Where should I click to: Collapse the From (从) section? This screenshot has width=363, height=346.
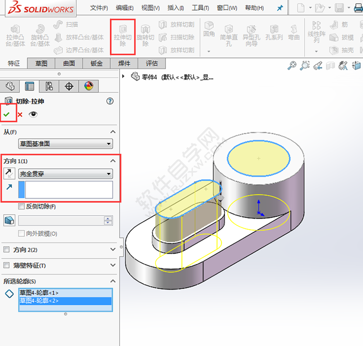point(113,132)
